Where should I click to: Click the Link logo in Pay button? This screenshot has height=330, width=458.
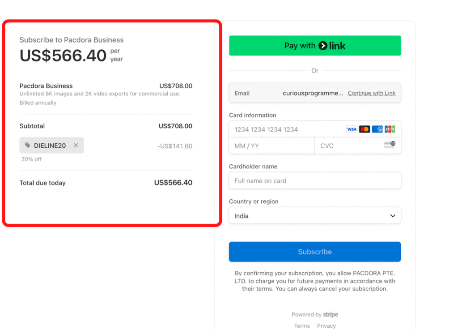(x=332, y=46)
